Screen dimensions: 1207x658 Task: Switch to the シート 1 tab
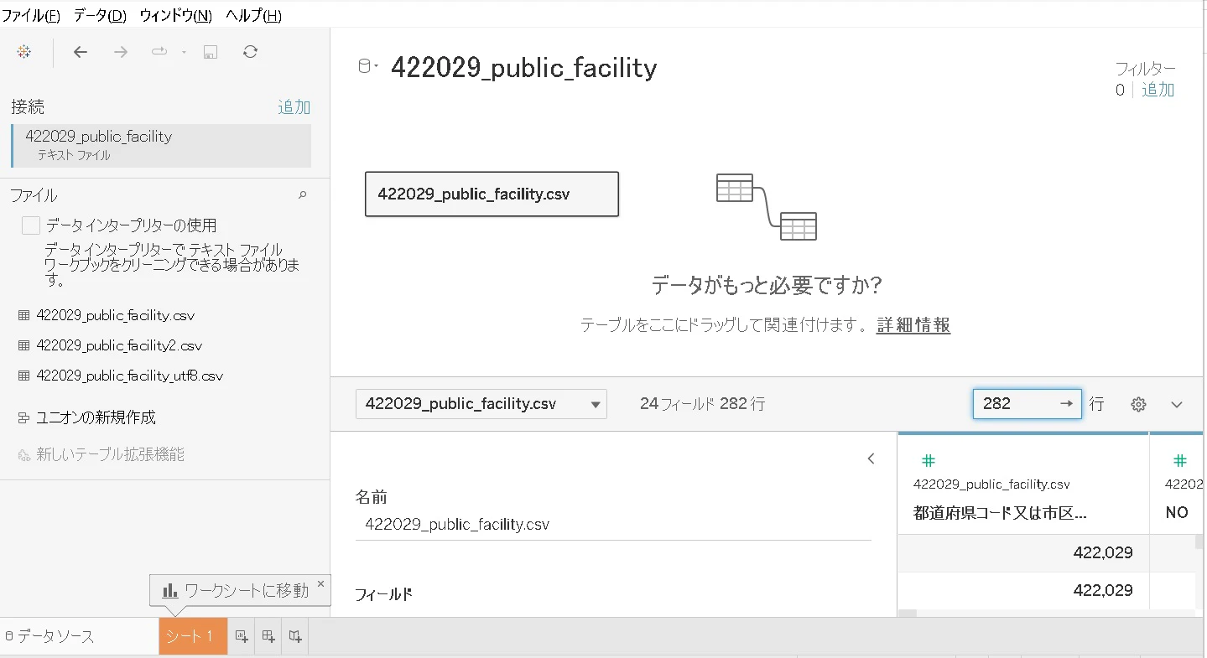tap(193, 636)
